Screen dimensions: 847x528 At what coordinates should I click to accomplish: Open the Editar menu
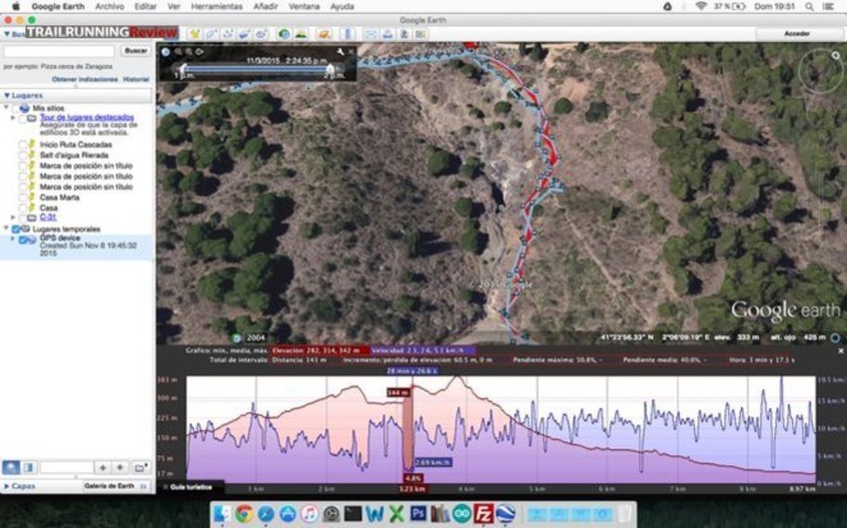pyautogui.click(x=145, y=6)
